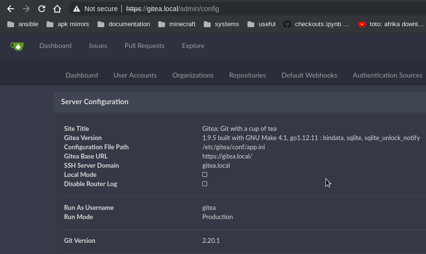The width and height of the screenshot is (426, 254).
Task: Click the SSH Server Domain label
Action: [91, 165]
